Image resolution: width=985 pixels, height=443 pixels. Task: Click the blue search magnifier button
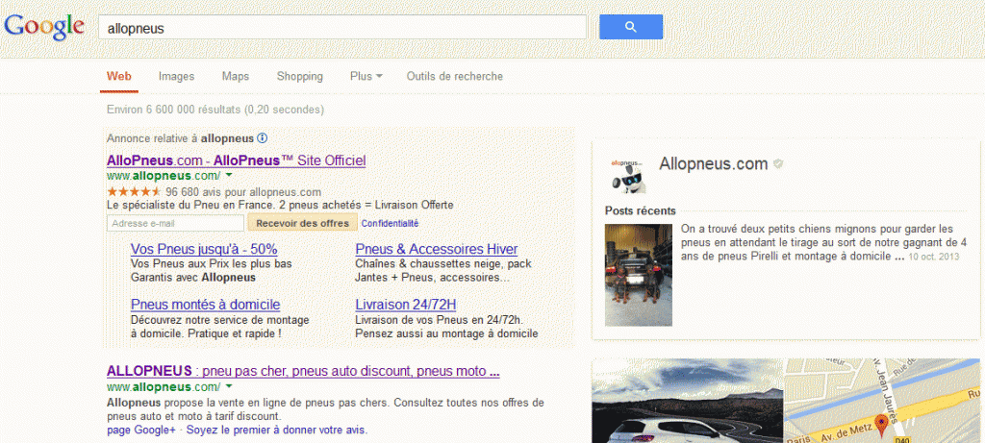pos(631,27)
